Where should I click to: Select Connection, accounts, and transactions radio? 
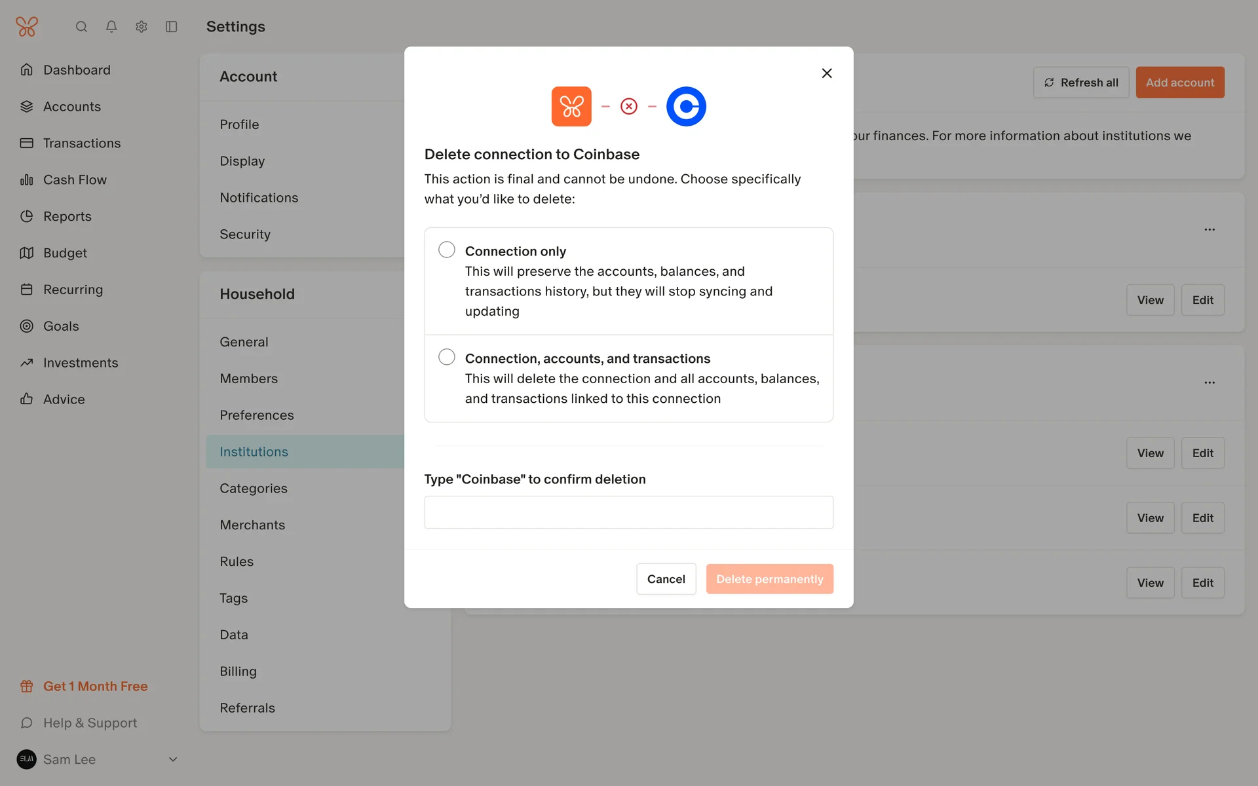pos(447,357)
